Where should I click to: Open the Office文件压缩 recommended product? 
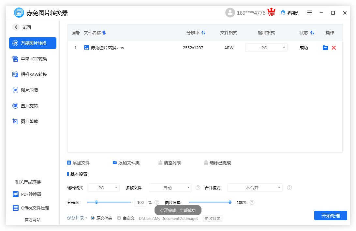pos(31,208)
